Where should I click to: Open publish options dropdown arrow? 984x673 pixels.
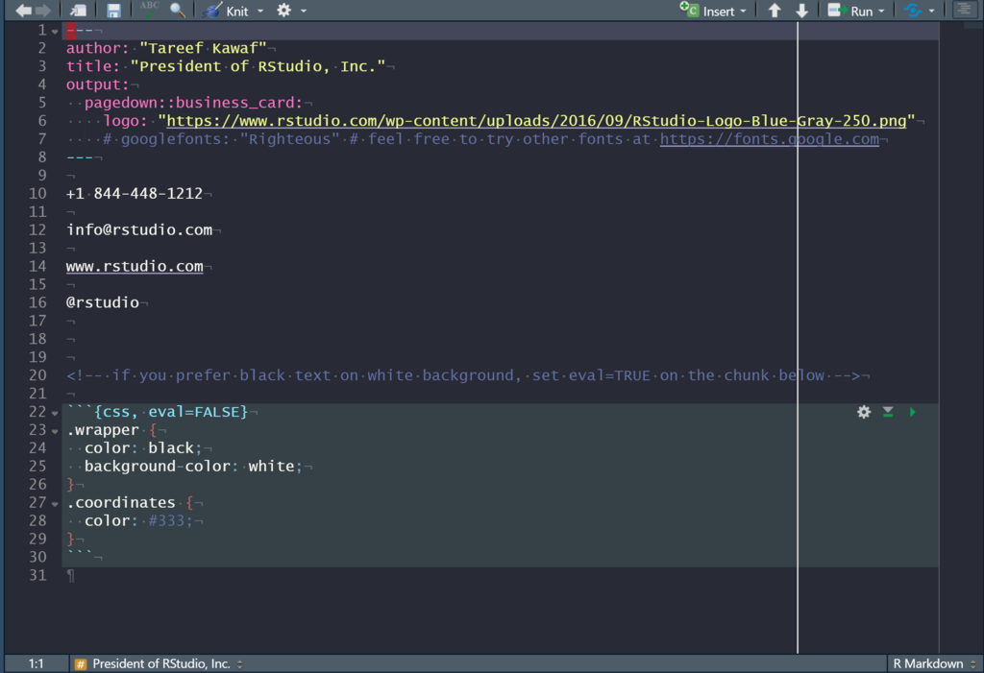pyautogui.click(x=931, y=12)
